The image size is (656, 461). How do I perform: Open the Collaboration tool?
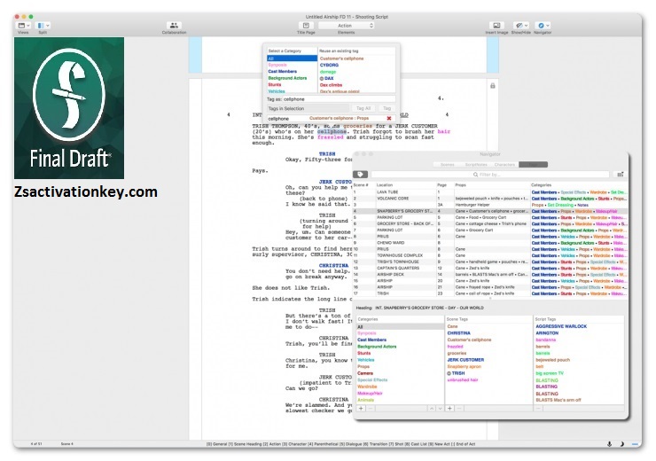(x=174, y=26)
